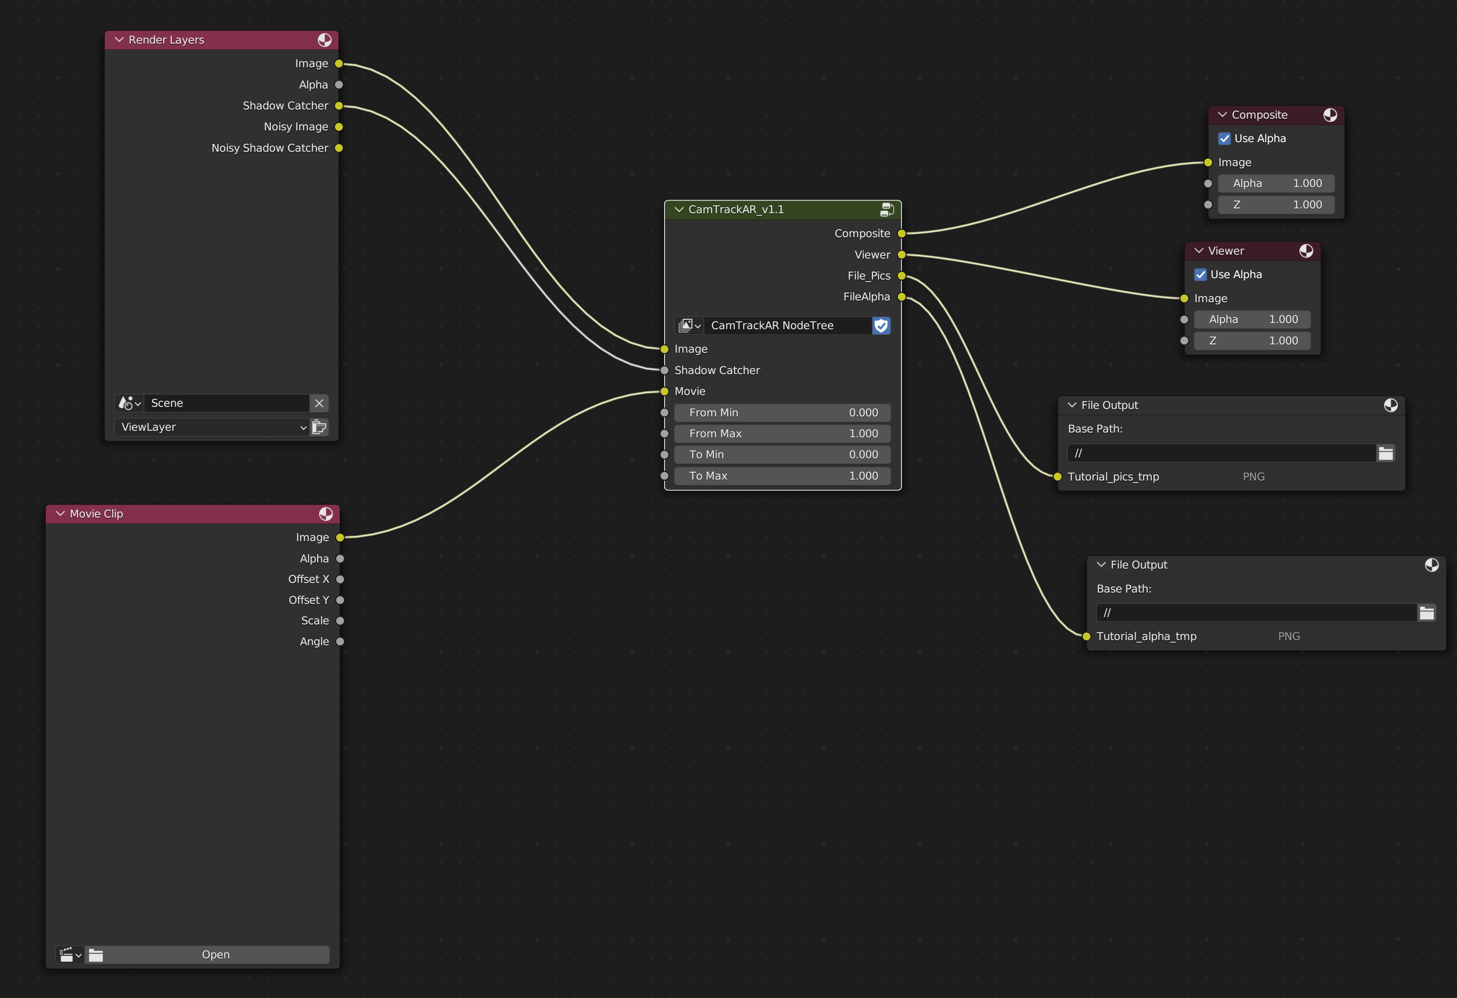Click the Movie Clip node preview icon
The width and height of the screenshot is (1457, 998).
tap(325, 514)
